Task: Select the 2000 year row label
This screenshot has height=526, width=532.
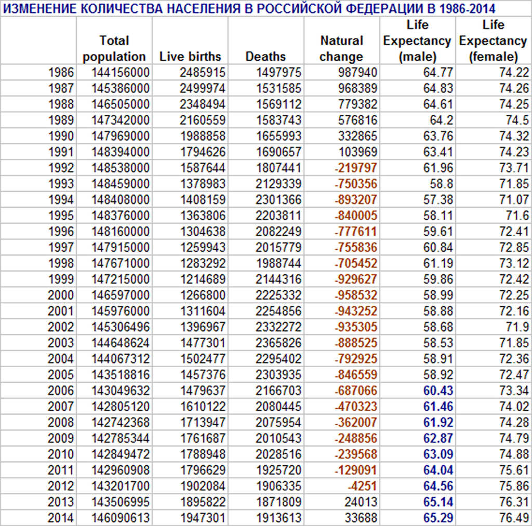Action: point(61,295)
